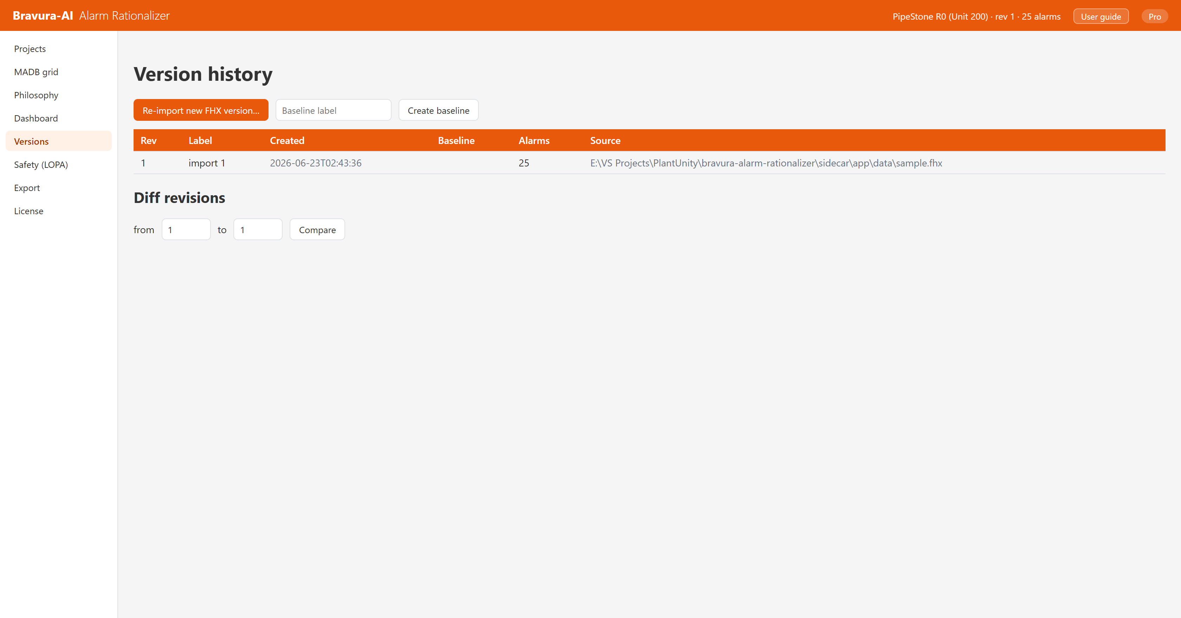Focus the 'from' revision number field

pyautogui.click(x=186, y=230)
